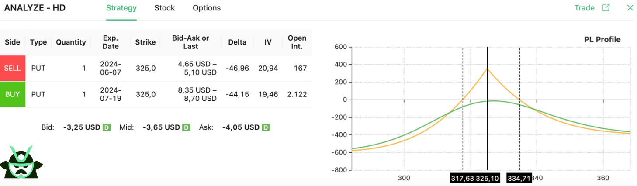Close the analyze panel with X icon
637x186 pixels.
pyautogui.click(x=630, y=8)
